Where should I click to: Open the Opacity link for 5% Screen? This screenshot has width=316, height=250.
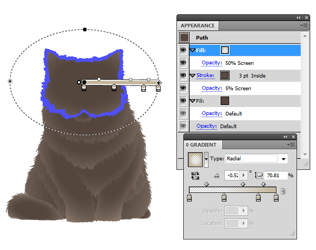point(212,89)
